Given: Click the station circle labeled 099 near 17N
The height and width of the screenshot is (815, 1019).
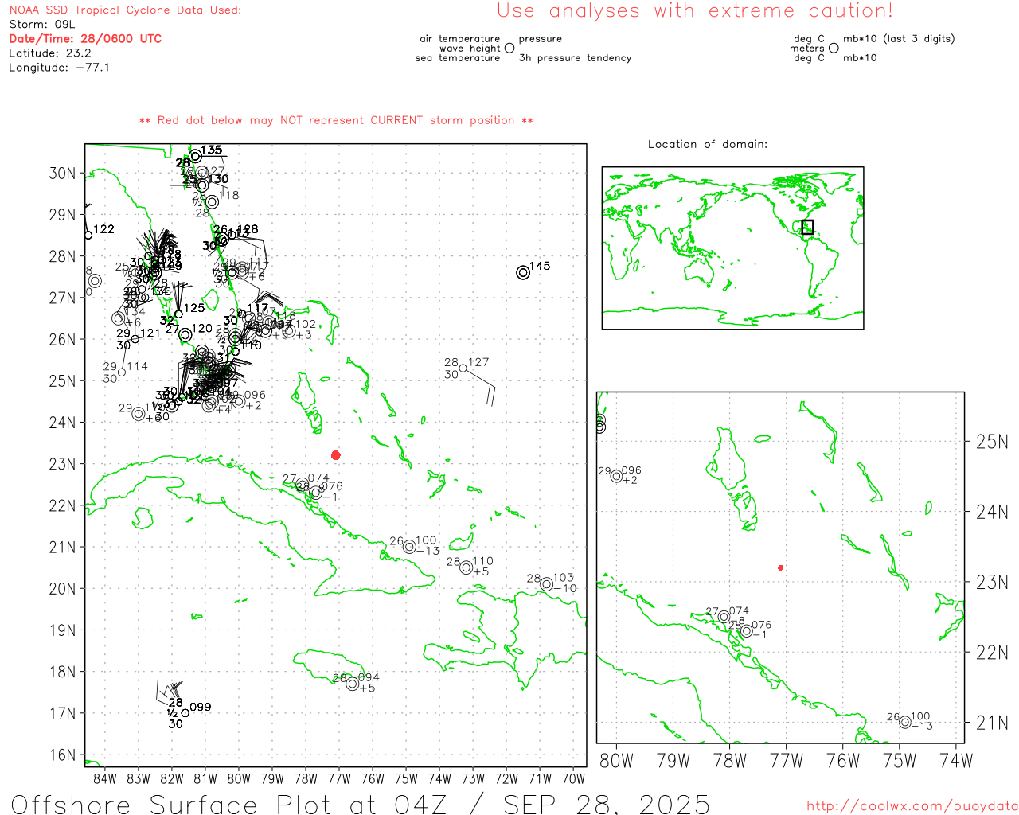Looking at the screenshot, I should 185,712.
